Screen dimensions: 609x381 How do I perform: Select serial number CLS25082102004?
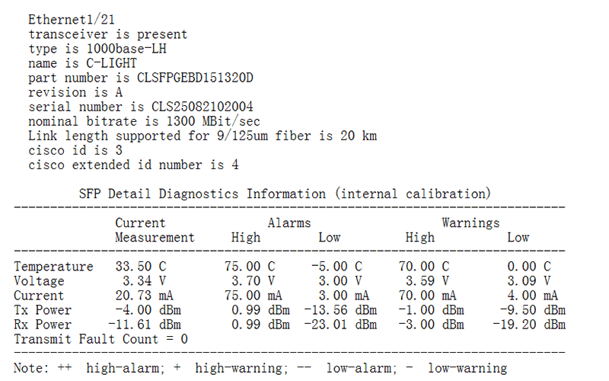tap(194, 107)
